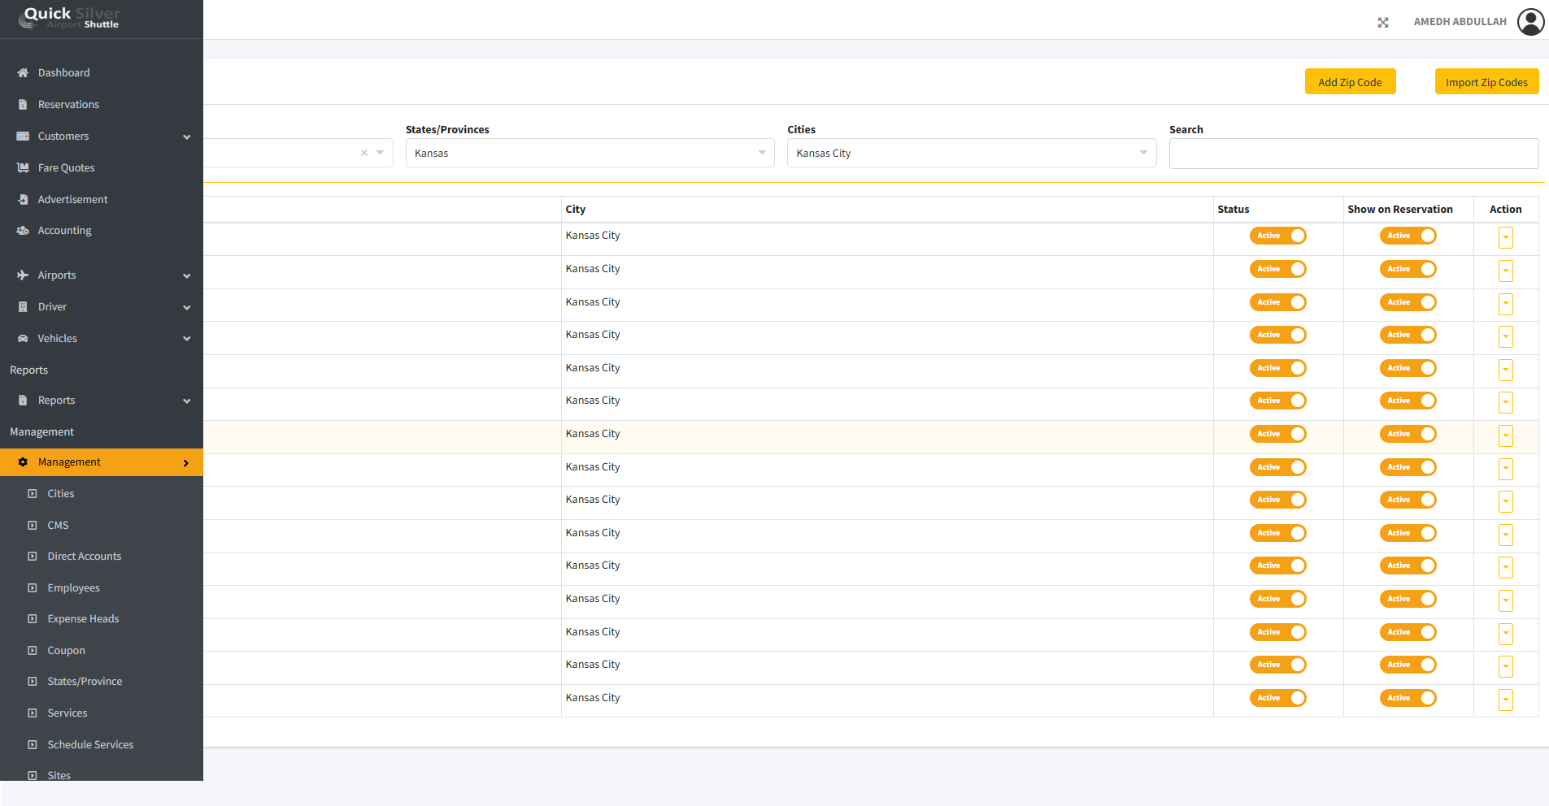Click the Accounting icon in sidebar
The height and width of the screenshot is (806, 1549).
pyautogui.click(x=23, y=231)
